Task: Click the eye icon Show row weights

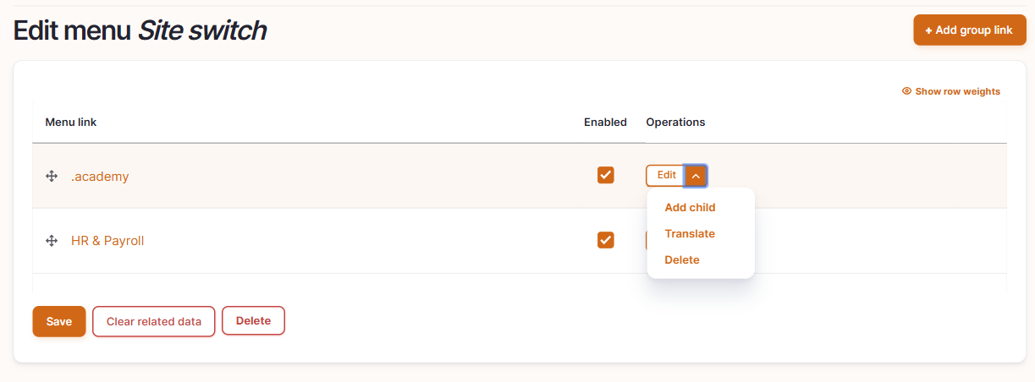Action: (906, 91)
